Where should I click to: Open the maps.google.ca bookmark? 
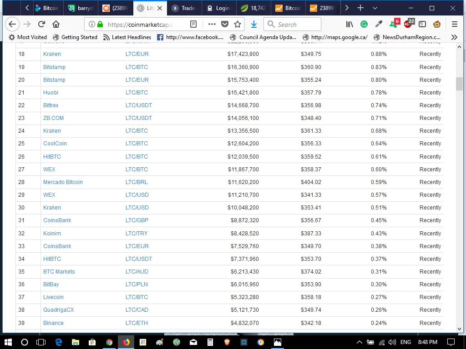coord(335,37)
